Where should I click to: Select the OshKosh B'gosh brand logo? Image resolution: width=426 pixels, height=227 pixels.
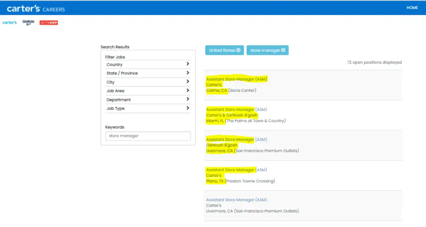tap(28, 22)
